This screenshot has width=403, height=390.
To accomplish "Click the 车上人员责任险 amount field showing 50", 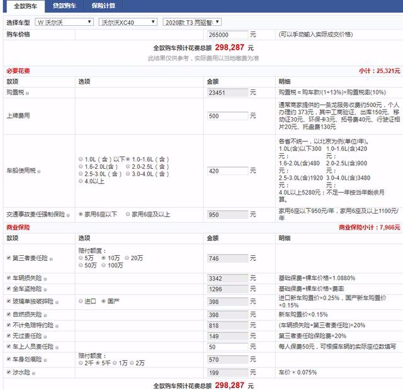I will (227, 347).
